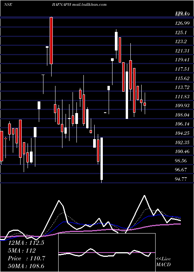
Task: Click the 108.04 price axis label
Action: pyautogui.click(x=182, y=115)
